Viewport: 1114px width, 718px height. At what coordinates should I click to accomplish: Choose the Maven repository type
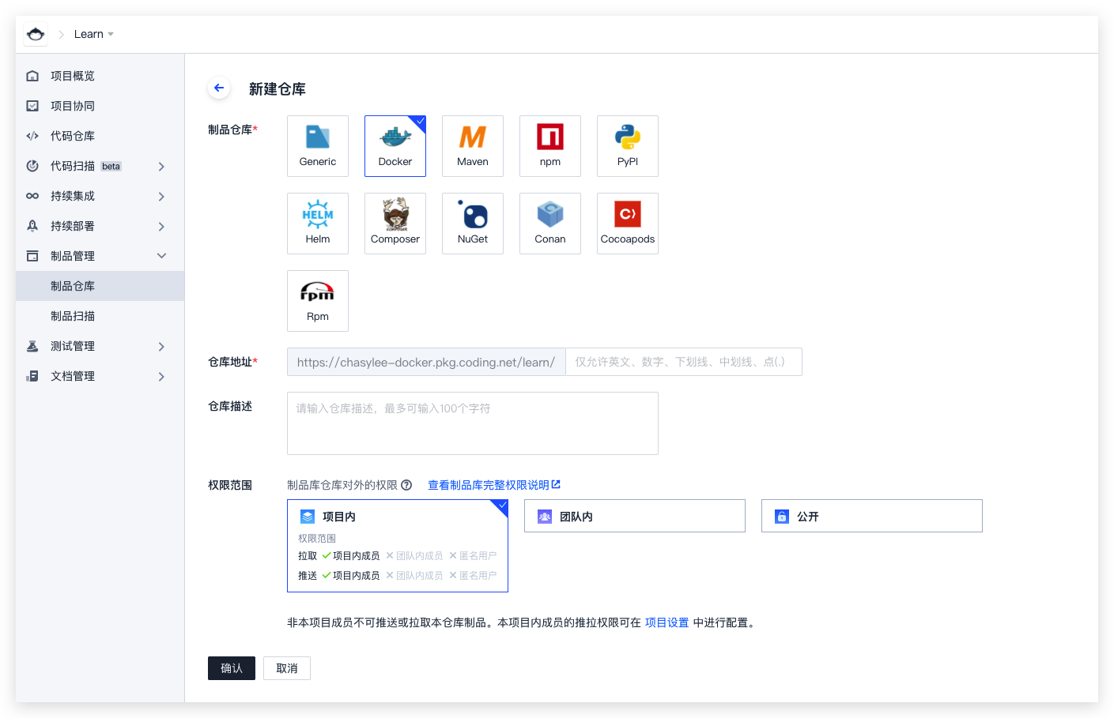472,145
